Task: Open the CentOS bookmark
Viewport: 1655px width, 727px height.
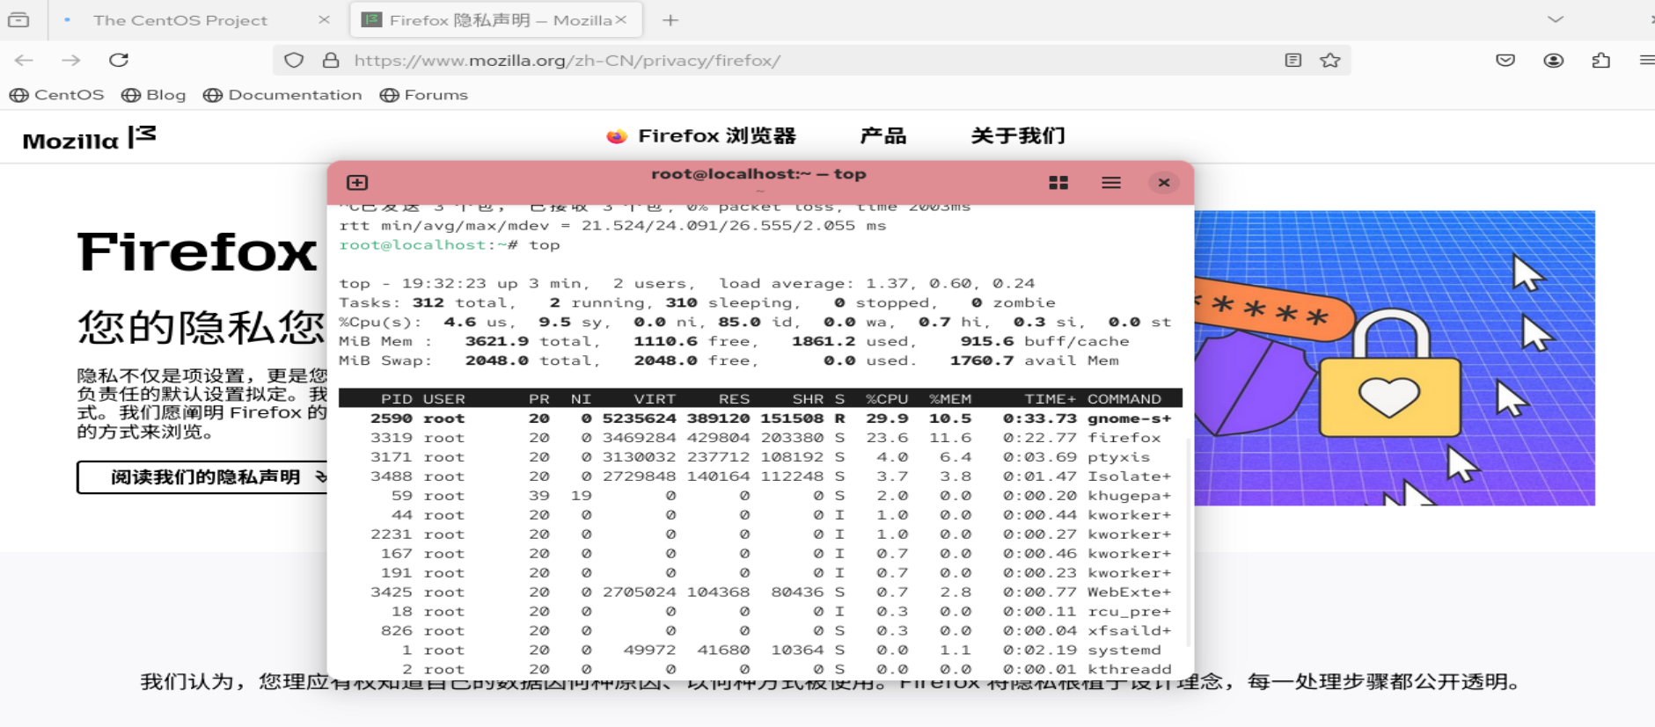Action: [57, 95]
